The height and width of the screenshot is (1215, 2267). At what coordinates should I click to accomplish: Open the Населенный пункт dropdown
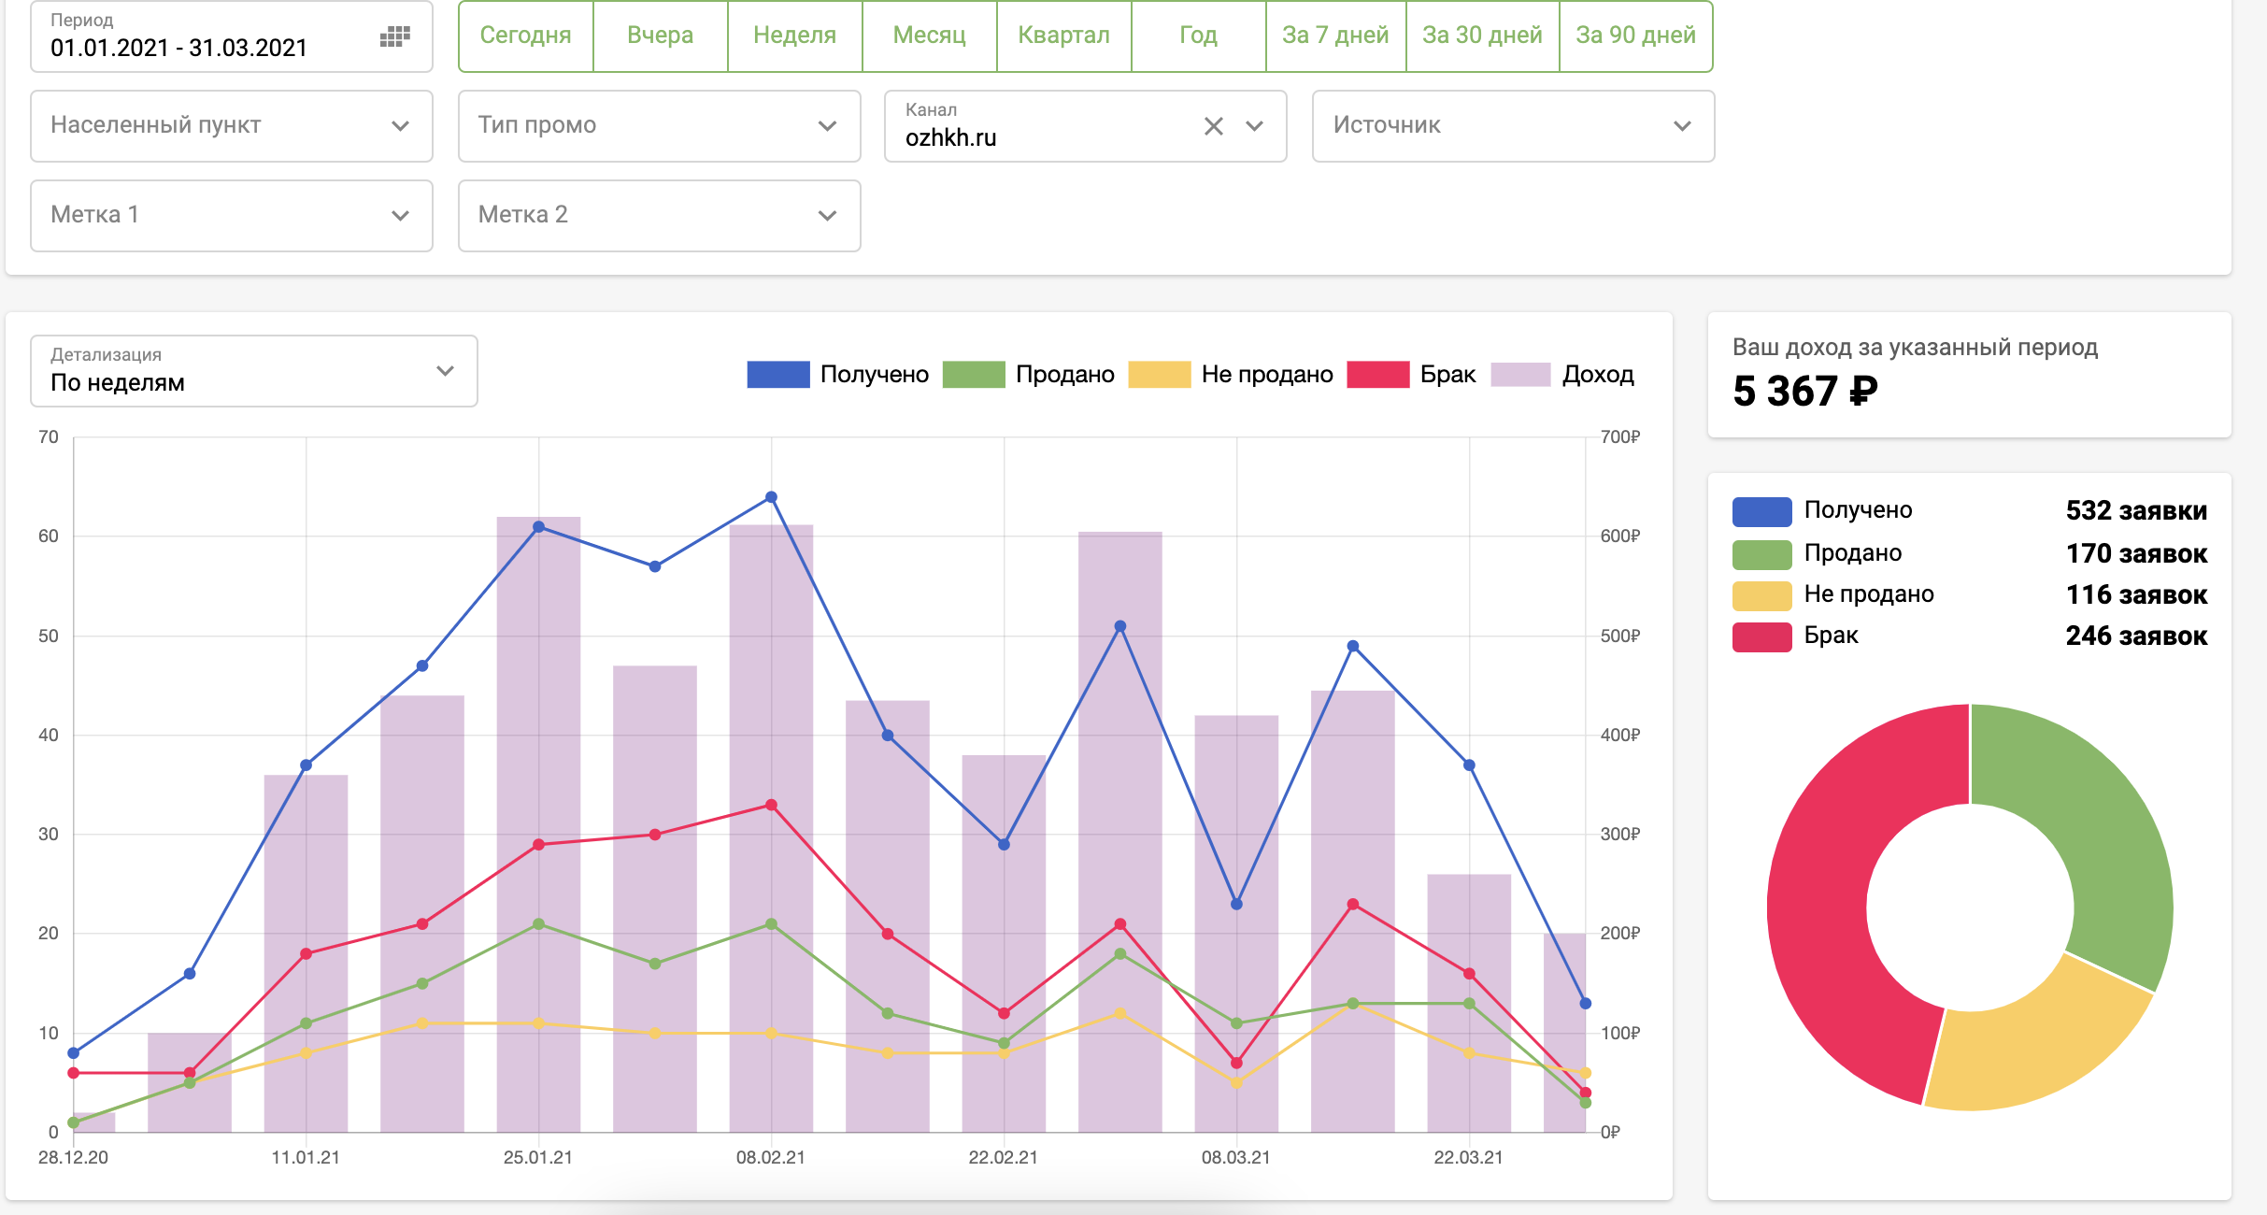pyautogui.click(x=231, y=126)
